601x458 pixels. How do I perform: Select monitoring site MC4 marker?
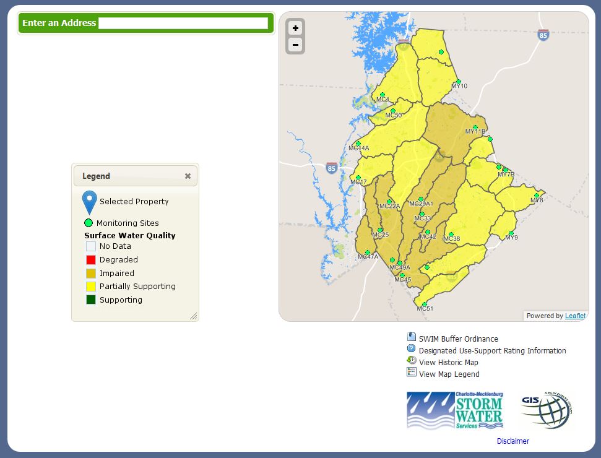(382, 95)
